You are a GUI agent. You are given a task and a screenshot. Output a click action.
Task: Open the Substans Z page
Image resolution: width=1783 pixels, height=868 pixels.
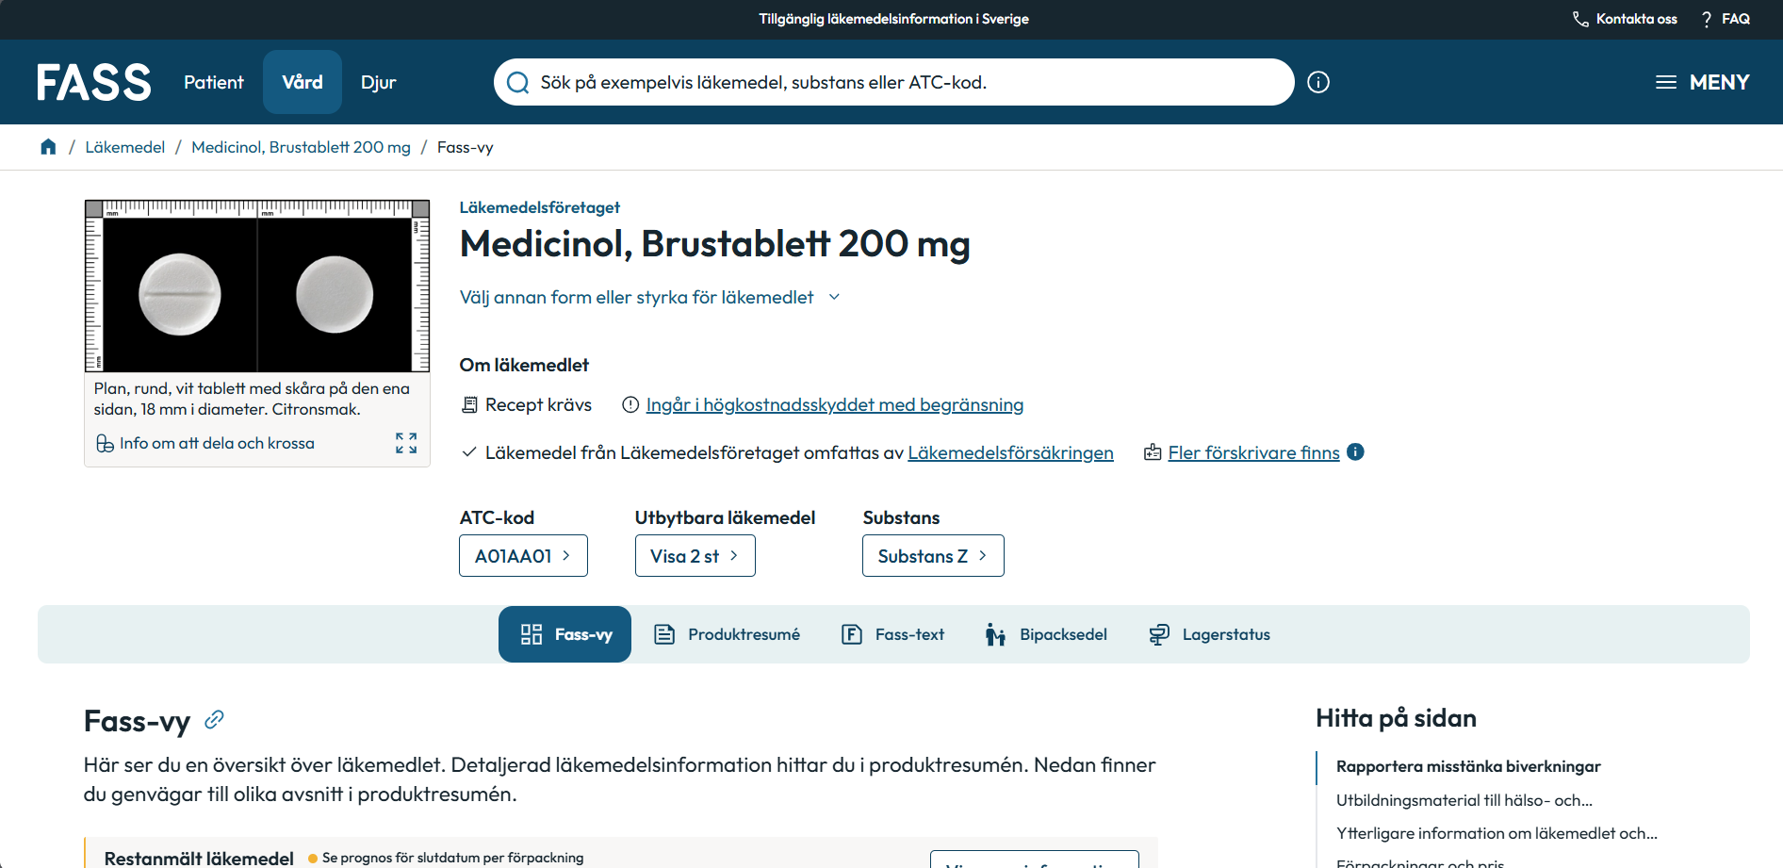[932, 556]
